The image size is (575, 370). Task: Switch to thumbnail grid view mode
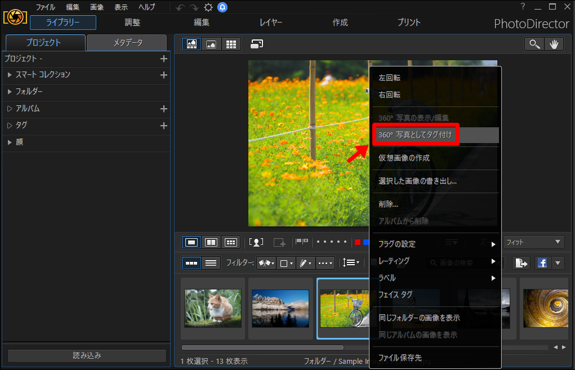coord(231,44)
